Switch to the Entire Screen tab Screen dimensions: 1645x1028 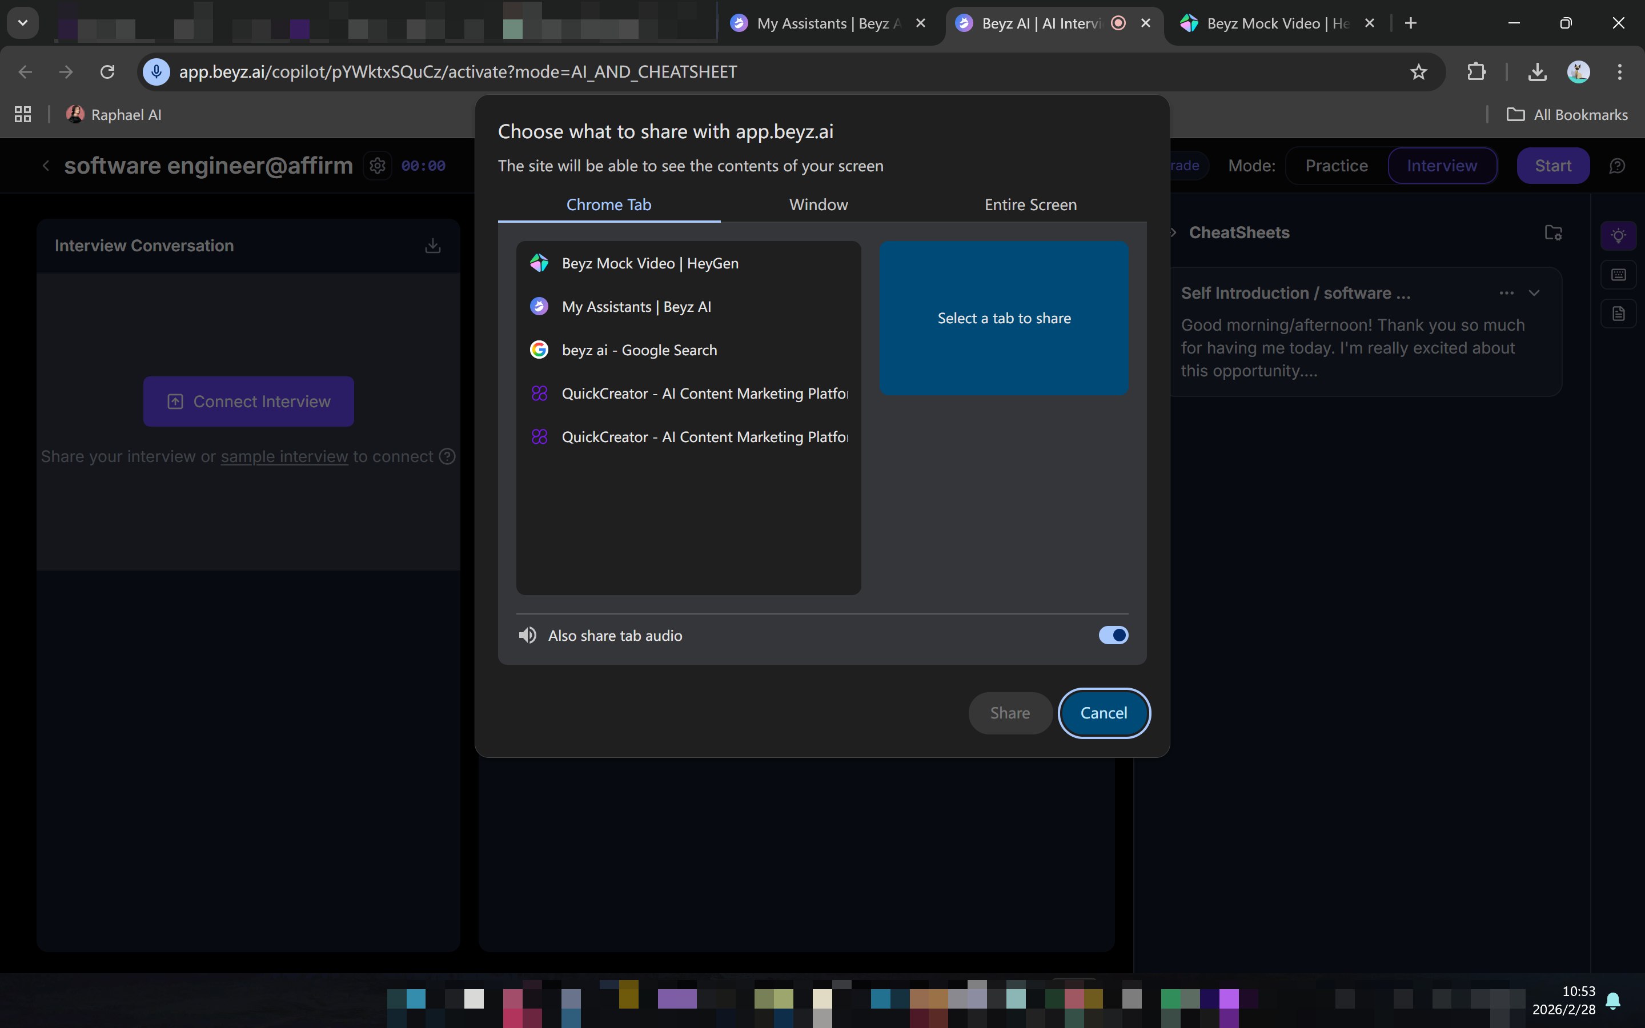[1030, 204]
